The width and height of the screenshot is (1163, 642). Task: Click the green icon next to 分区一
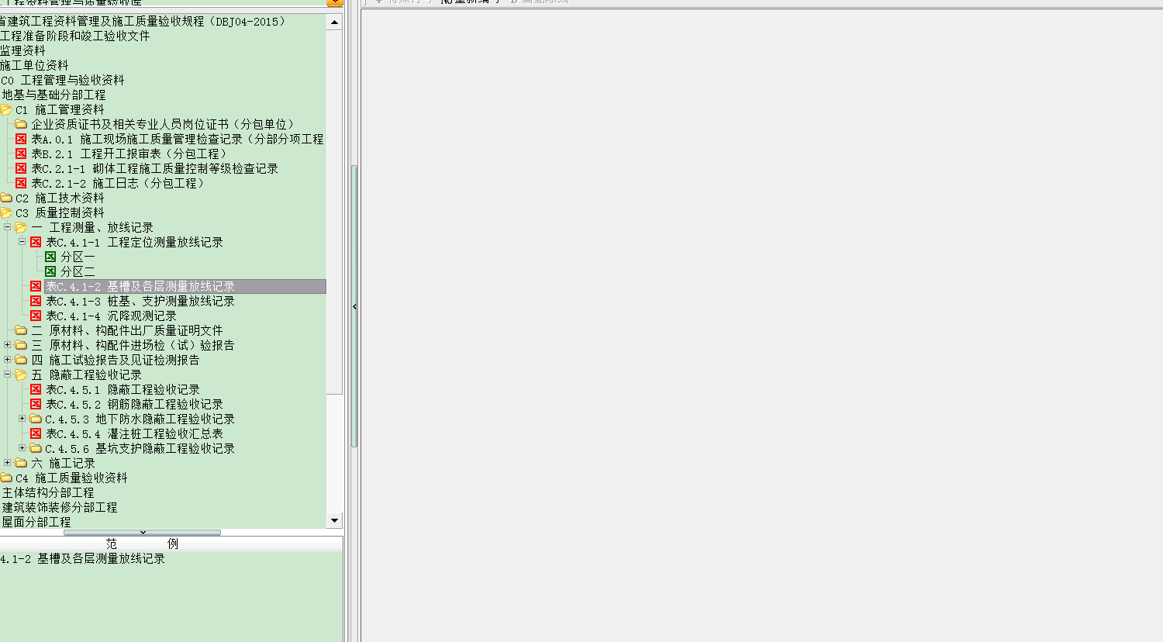(x=50, y=257)
